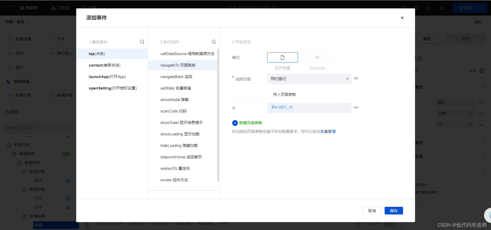Open the 页面: 首页 page dropdown
Viewport: 491px width, 230px height.
[17, 22]
